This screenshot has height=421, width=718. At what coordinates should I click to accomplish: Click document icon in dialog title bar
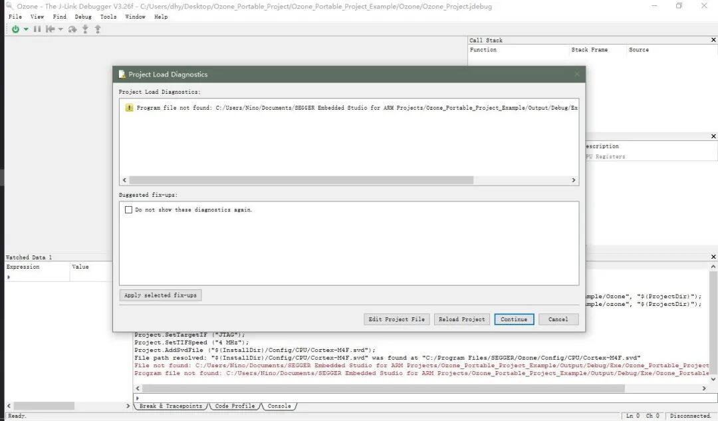122,74
